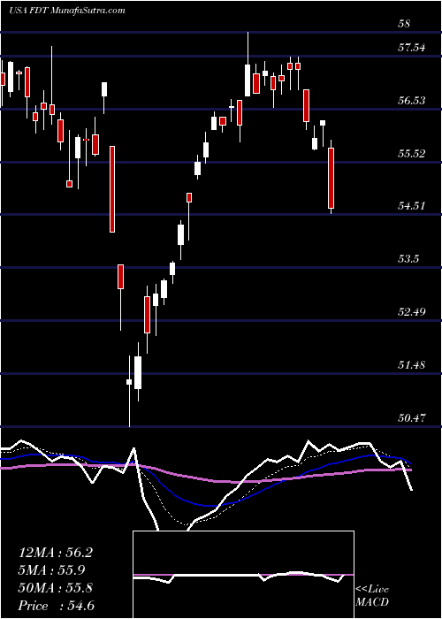Click the '12MA : 56.2' readout
The height and width of the screenshot is (619, 442).
coord(56,553)
